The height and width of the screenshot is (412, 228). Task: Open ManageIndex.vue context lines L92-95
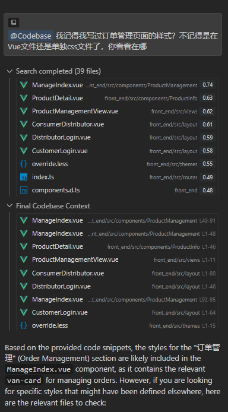point(117,299)
